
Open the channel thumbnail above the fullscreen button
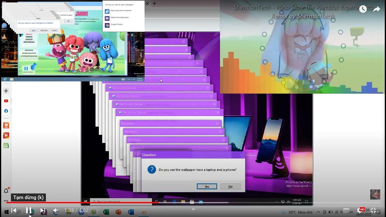click(375, 194)
